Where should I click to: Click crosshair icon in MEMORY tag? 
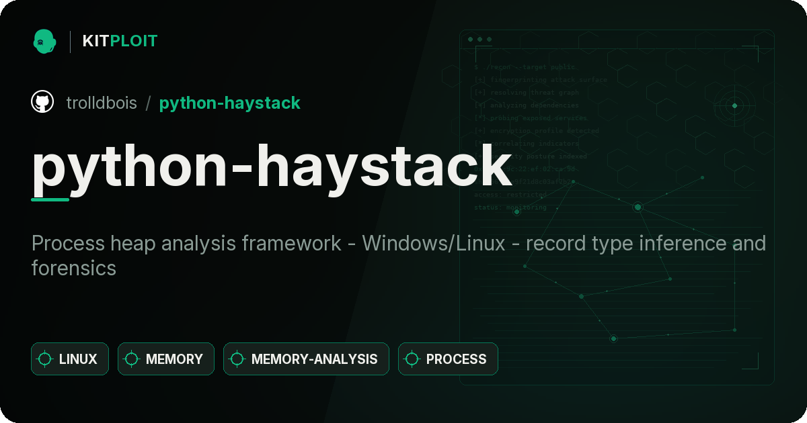click(132, 359)
